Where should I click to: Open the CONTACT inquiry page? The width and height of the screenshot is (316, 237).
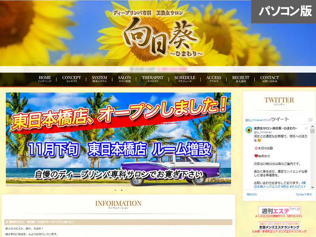(269, 79)
